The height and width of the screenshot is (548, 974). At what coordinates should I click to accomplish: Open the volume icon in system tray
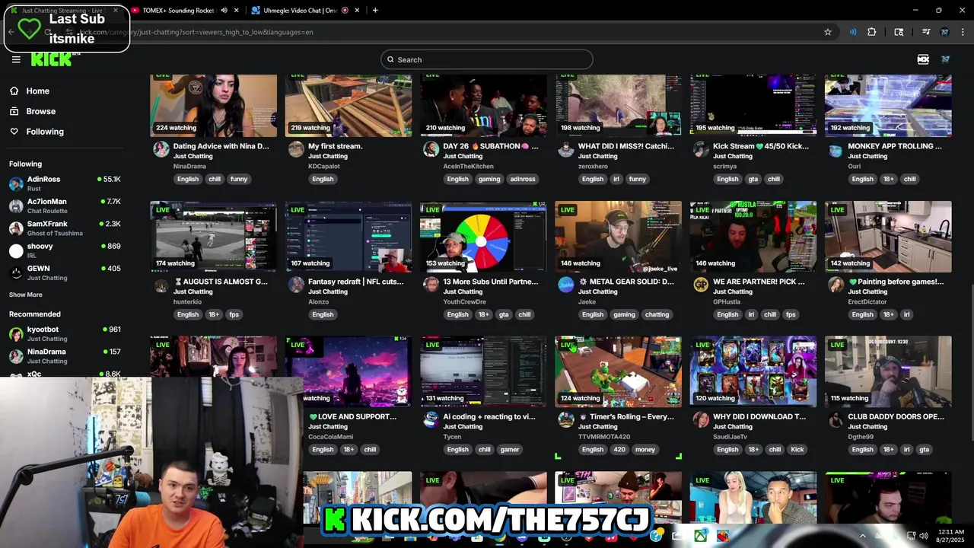(924, 536)
